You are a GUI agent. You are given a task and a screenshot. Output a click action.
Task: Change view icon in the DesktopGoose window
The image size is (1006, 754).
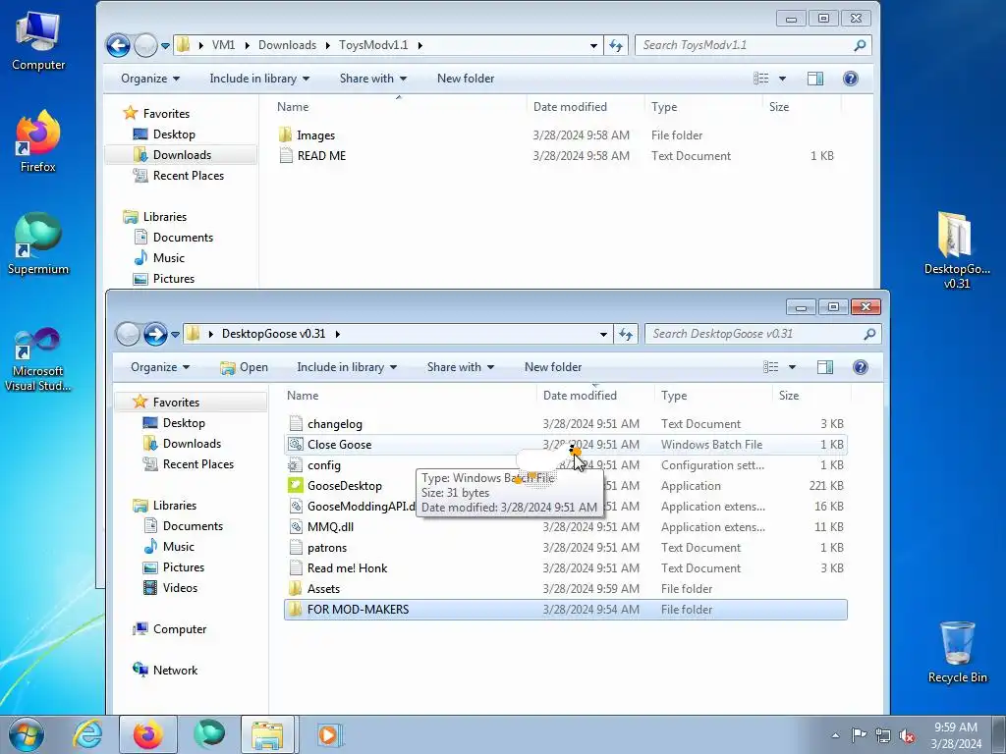[771, 367]
